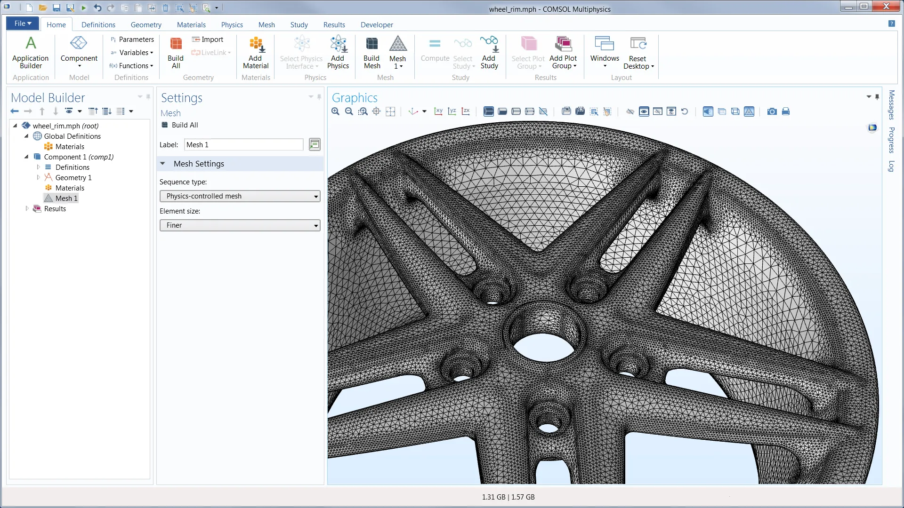Switch to the XY plane view
904x508 pixels.
point(438,111)
